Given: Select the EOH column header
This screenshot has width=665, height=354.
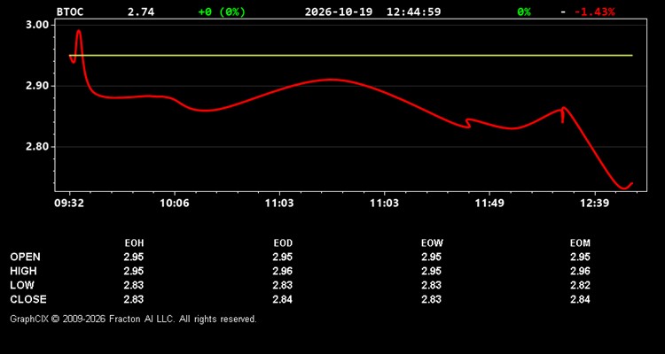Looking at the screenshot, I should tap(134, 243).
